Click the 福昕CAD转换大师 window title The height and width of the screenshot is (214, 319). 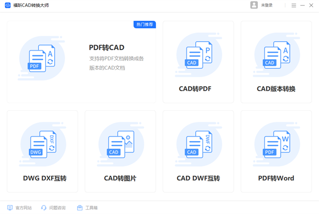pyautogui.click(x=31, y=5)
